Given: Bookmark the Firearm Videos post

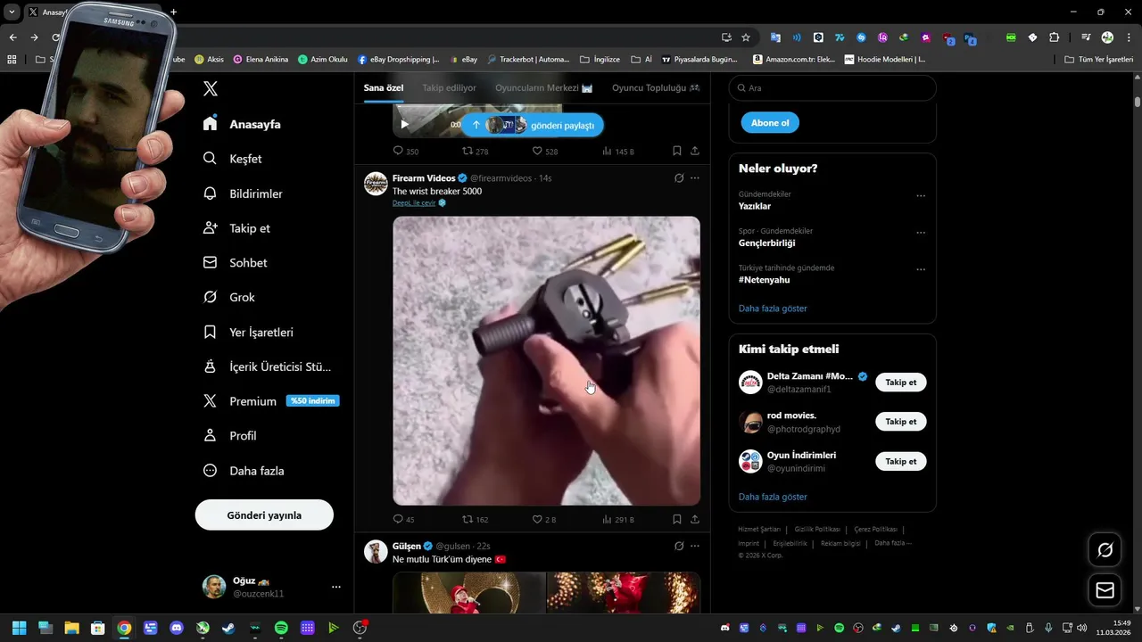Looking at the screenshot, I should coord(677,519).
